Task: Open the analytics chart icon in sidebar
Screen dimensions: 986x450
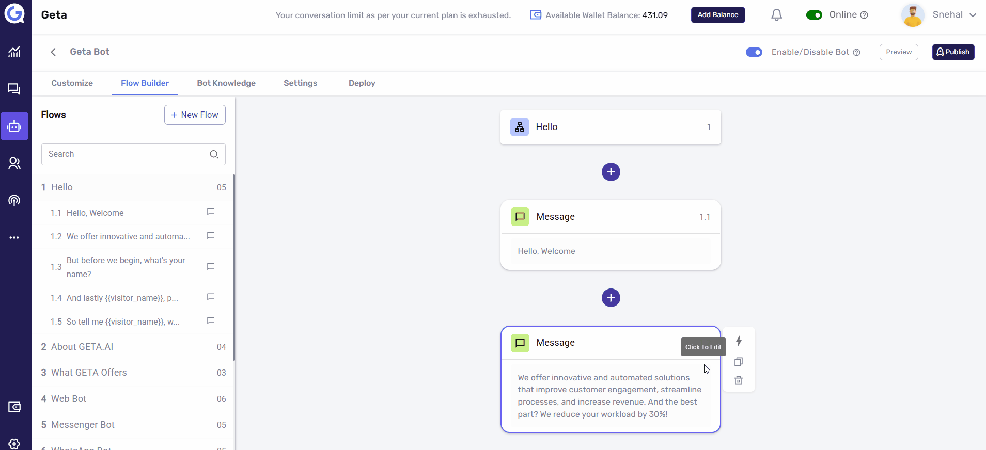Action: pos(14,52)
